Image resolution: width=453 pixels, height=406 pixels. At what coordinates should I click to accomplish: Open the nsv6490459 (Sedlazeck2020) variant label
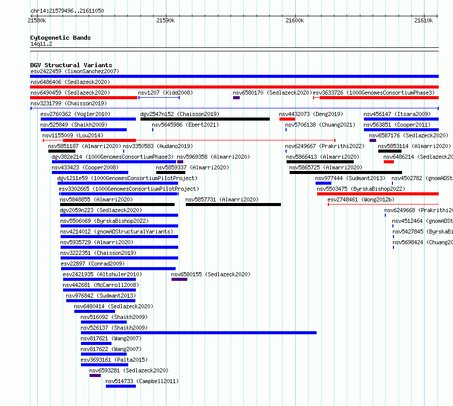click(x=70, y=93)
